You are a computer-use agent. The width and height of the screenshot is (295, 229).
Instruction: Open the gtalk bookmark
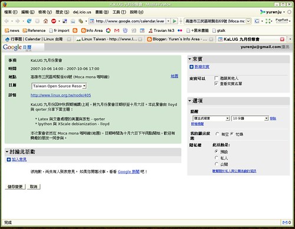[219, 31]
